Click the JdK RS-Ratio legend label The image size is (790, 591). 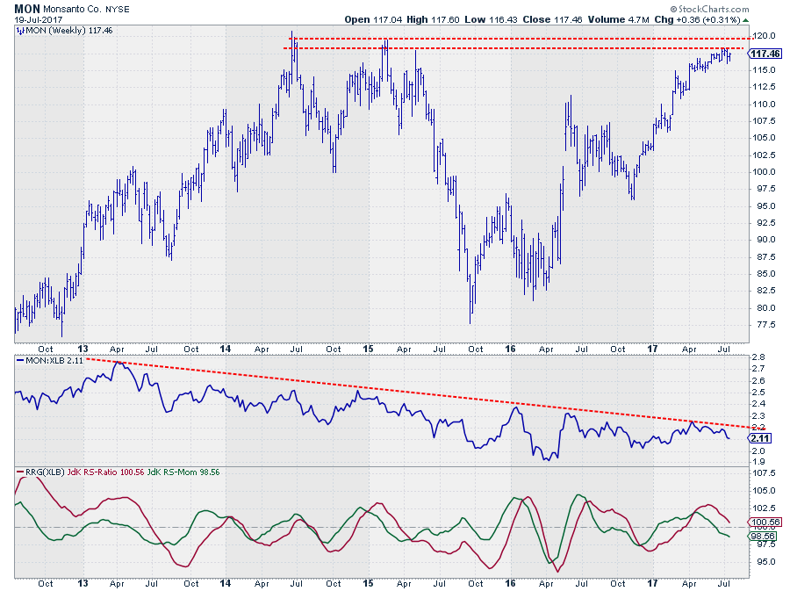pyautogui.click(x=108, y=472)
